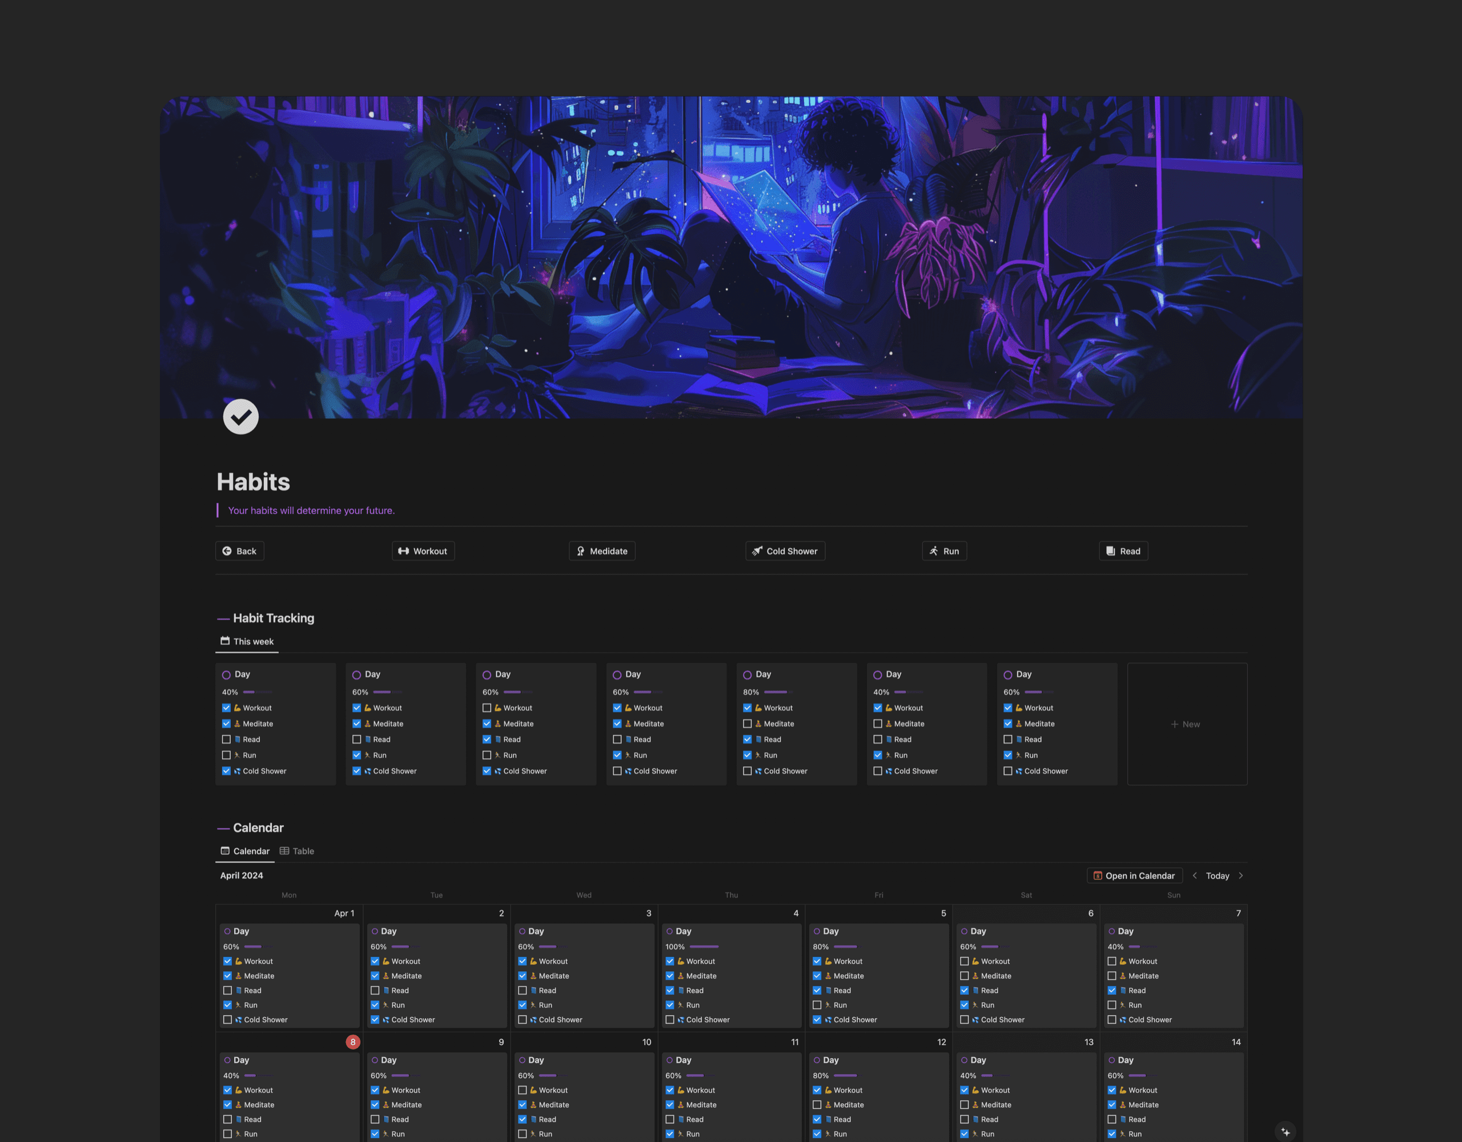Uncheck Cold Shower on date 2 calendar card
The width and height of the screenshot is (1462, 1142).
coord(375,1020)
